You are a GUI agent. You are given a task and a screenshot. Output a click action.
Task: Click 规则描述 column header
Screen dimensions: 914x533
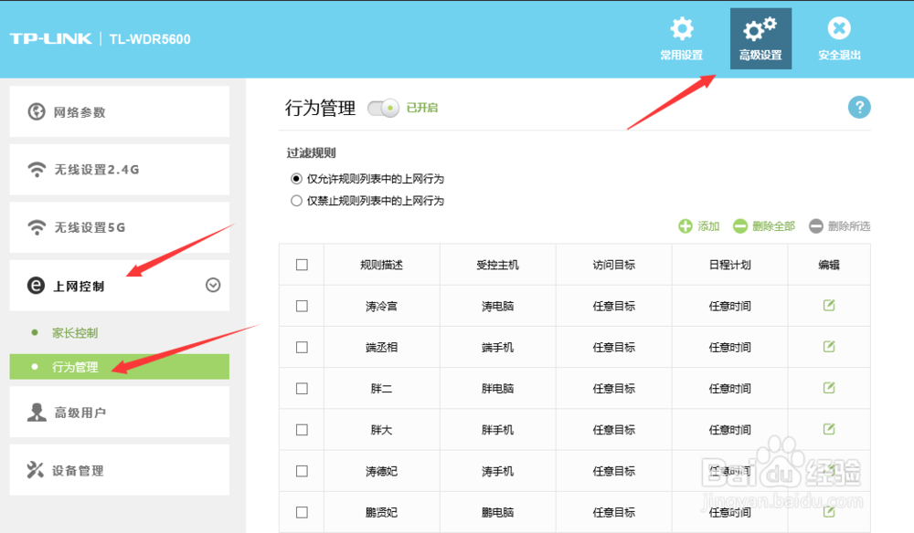[381, 265]
